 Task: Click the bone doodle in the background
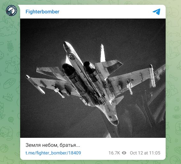point(174,78)
